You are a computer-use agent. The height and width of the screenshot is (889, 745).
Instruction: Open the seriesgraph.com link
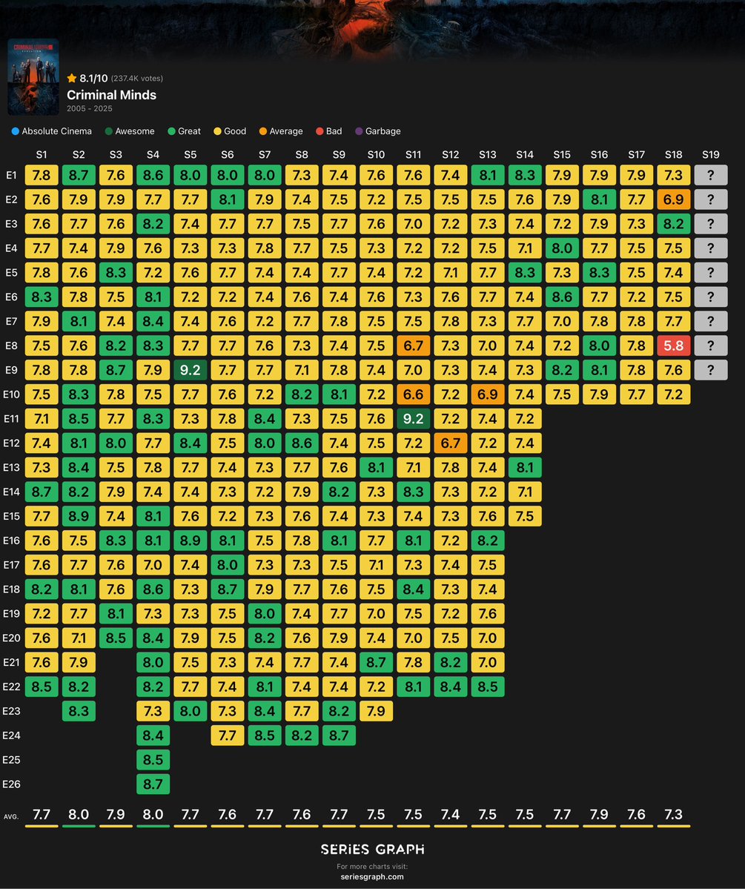(x=372, y=875)
